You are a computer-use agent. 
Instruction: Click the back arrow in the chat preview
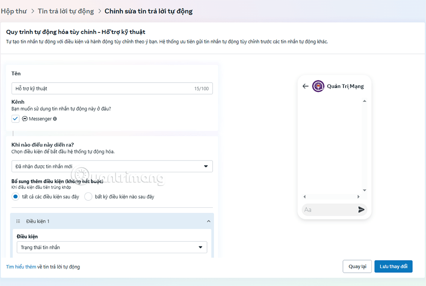point(305,86)
